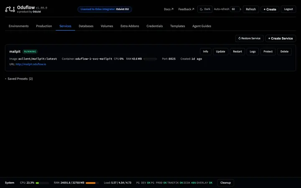Screen dimensions: 301x188
Task: Switch to the Templates tab
Action: 178,26
